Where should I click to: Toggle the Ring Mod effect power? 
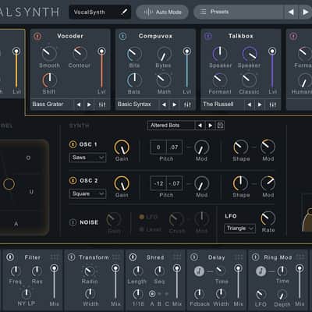(256, 257)
